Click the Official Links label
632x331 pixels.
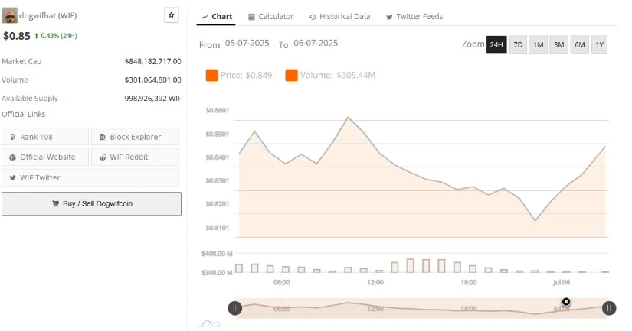24,114
